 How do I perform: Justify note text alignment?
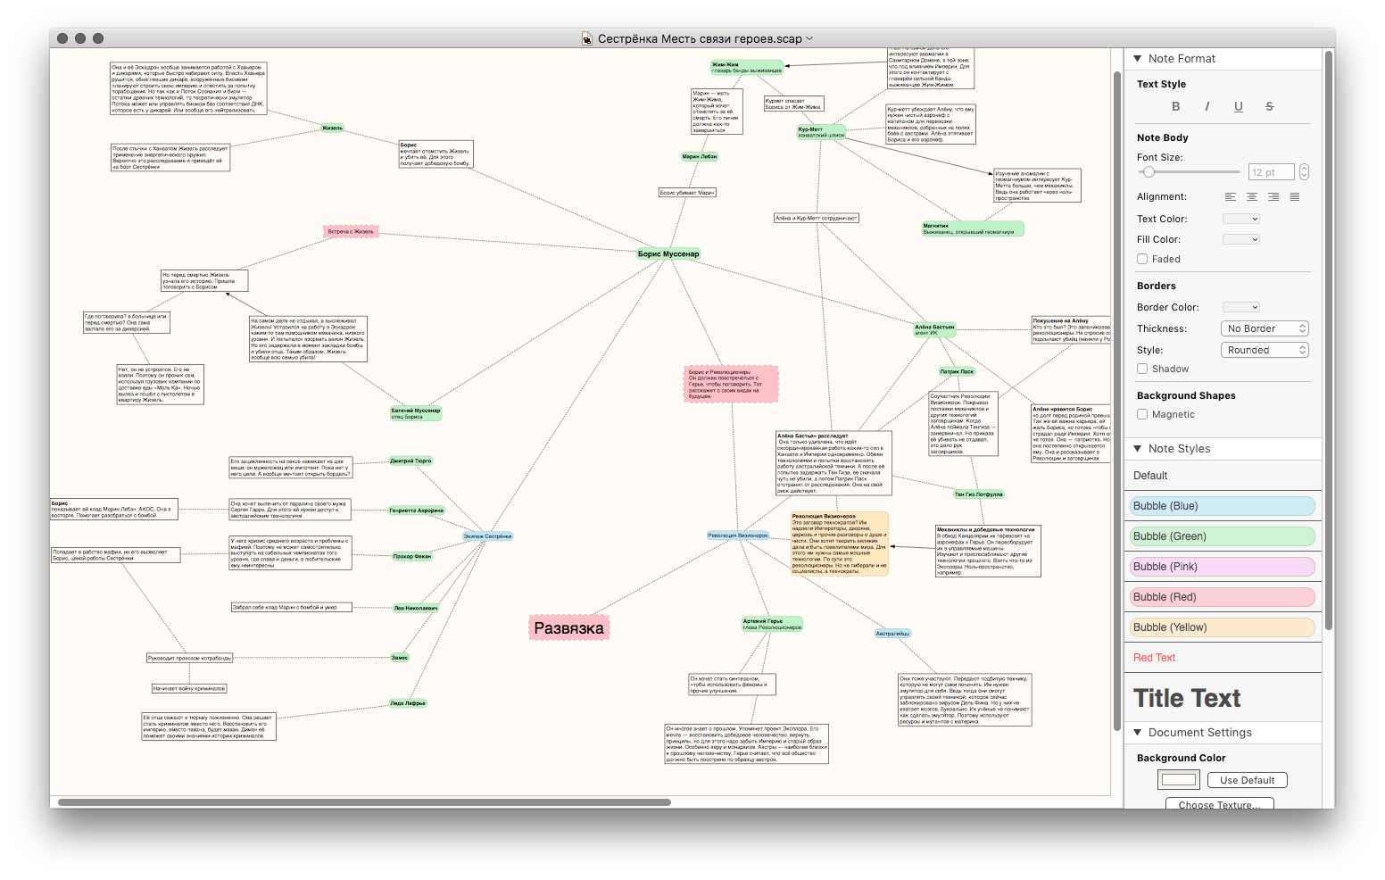tap(1294, 196)
